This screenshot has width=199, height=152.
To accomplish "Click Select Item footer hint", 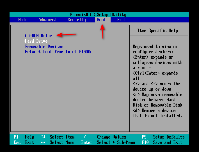I will 62,137.
